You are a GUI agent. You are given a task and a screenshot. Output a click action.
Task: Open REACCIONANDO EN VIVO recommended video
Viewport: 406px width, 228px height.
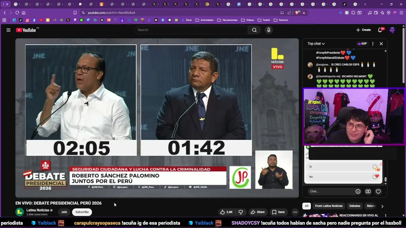click(359, 215)
